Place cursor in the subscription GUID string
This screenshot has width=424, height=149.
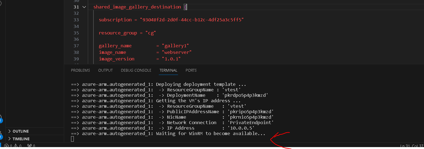[x=192, y=20]
